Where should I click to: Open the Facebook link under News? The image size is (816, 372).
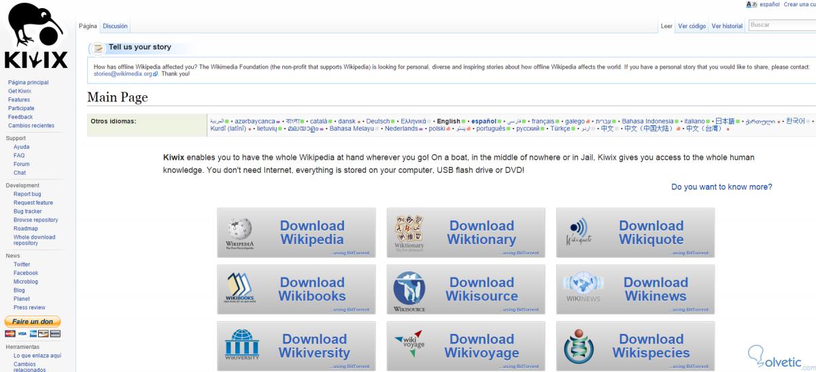(x=26, y=273)
